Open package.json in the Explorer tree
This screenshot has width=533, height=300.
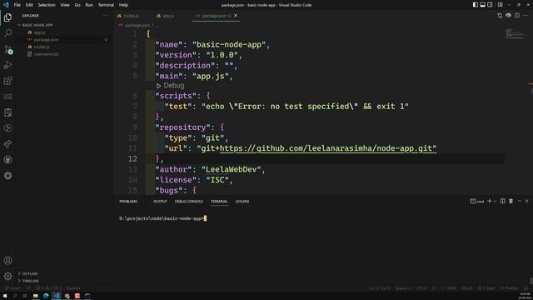[47, 40]
